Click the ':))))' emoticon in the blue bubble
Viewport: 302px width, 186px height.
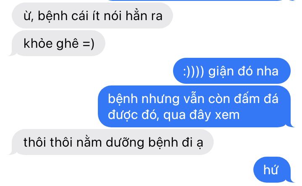[x=193, y=72]
